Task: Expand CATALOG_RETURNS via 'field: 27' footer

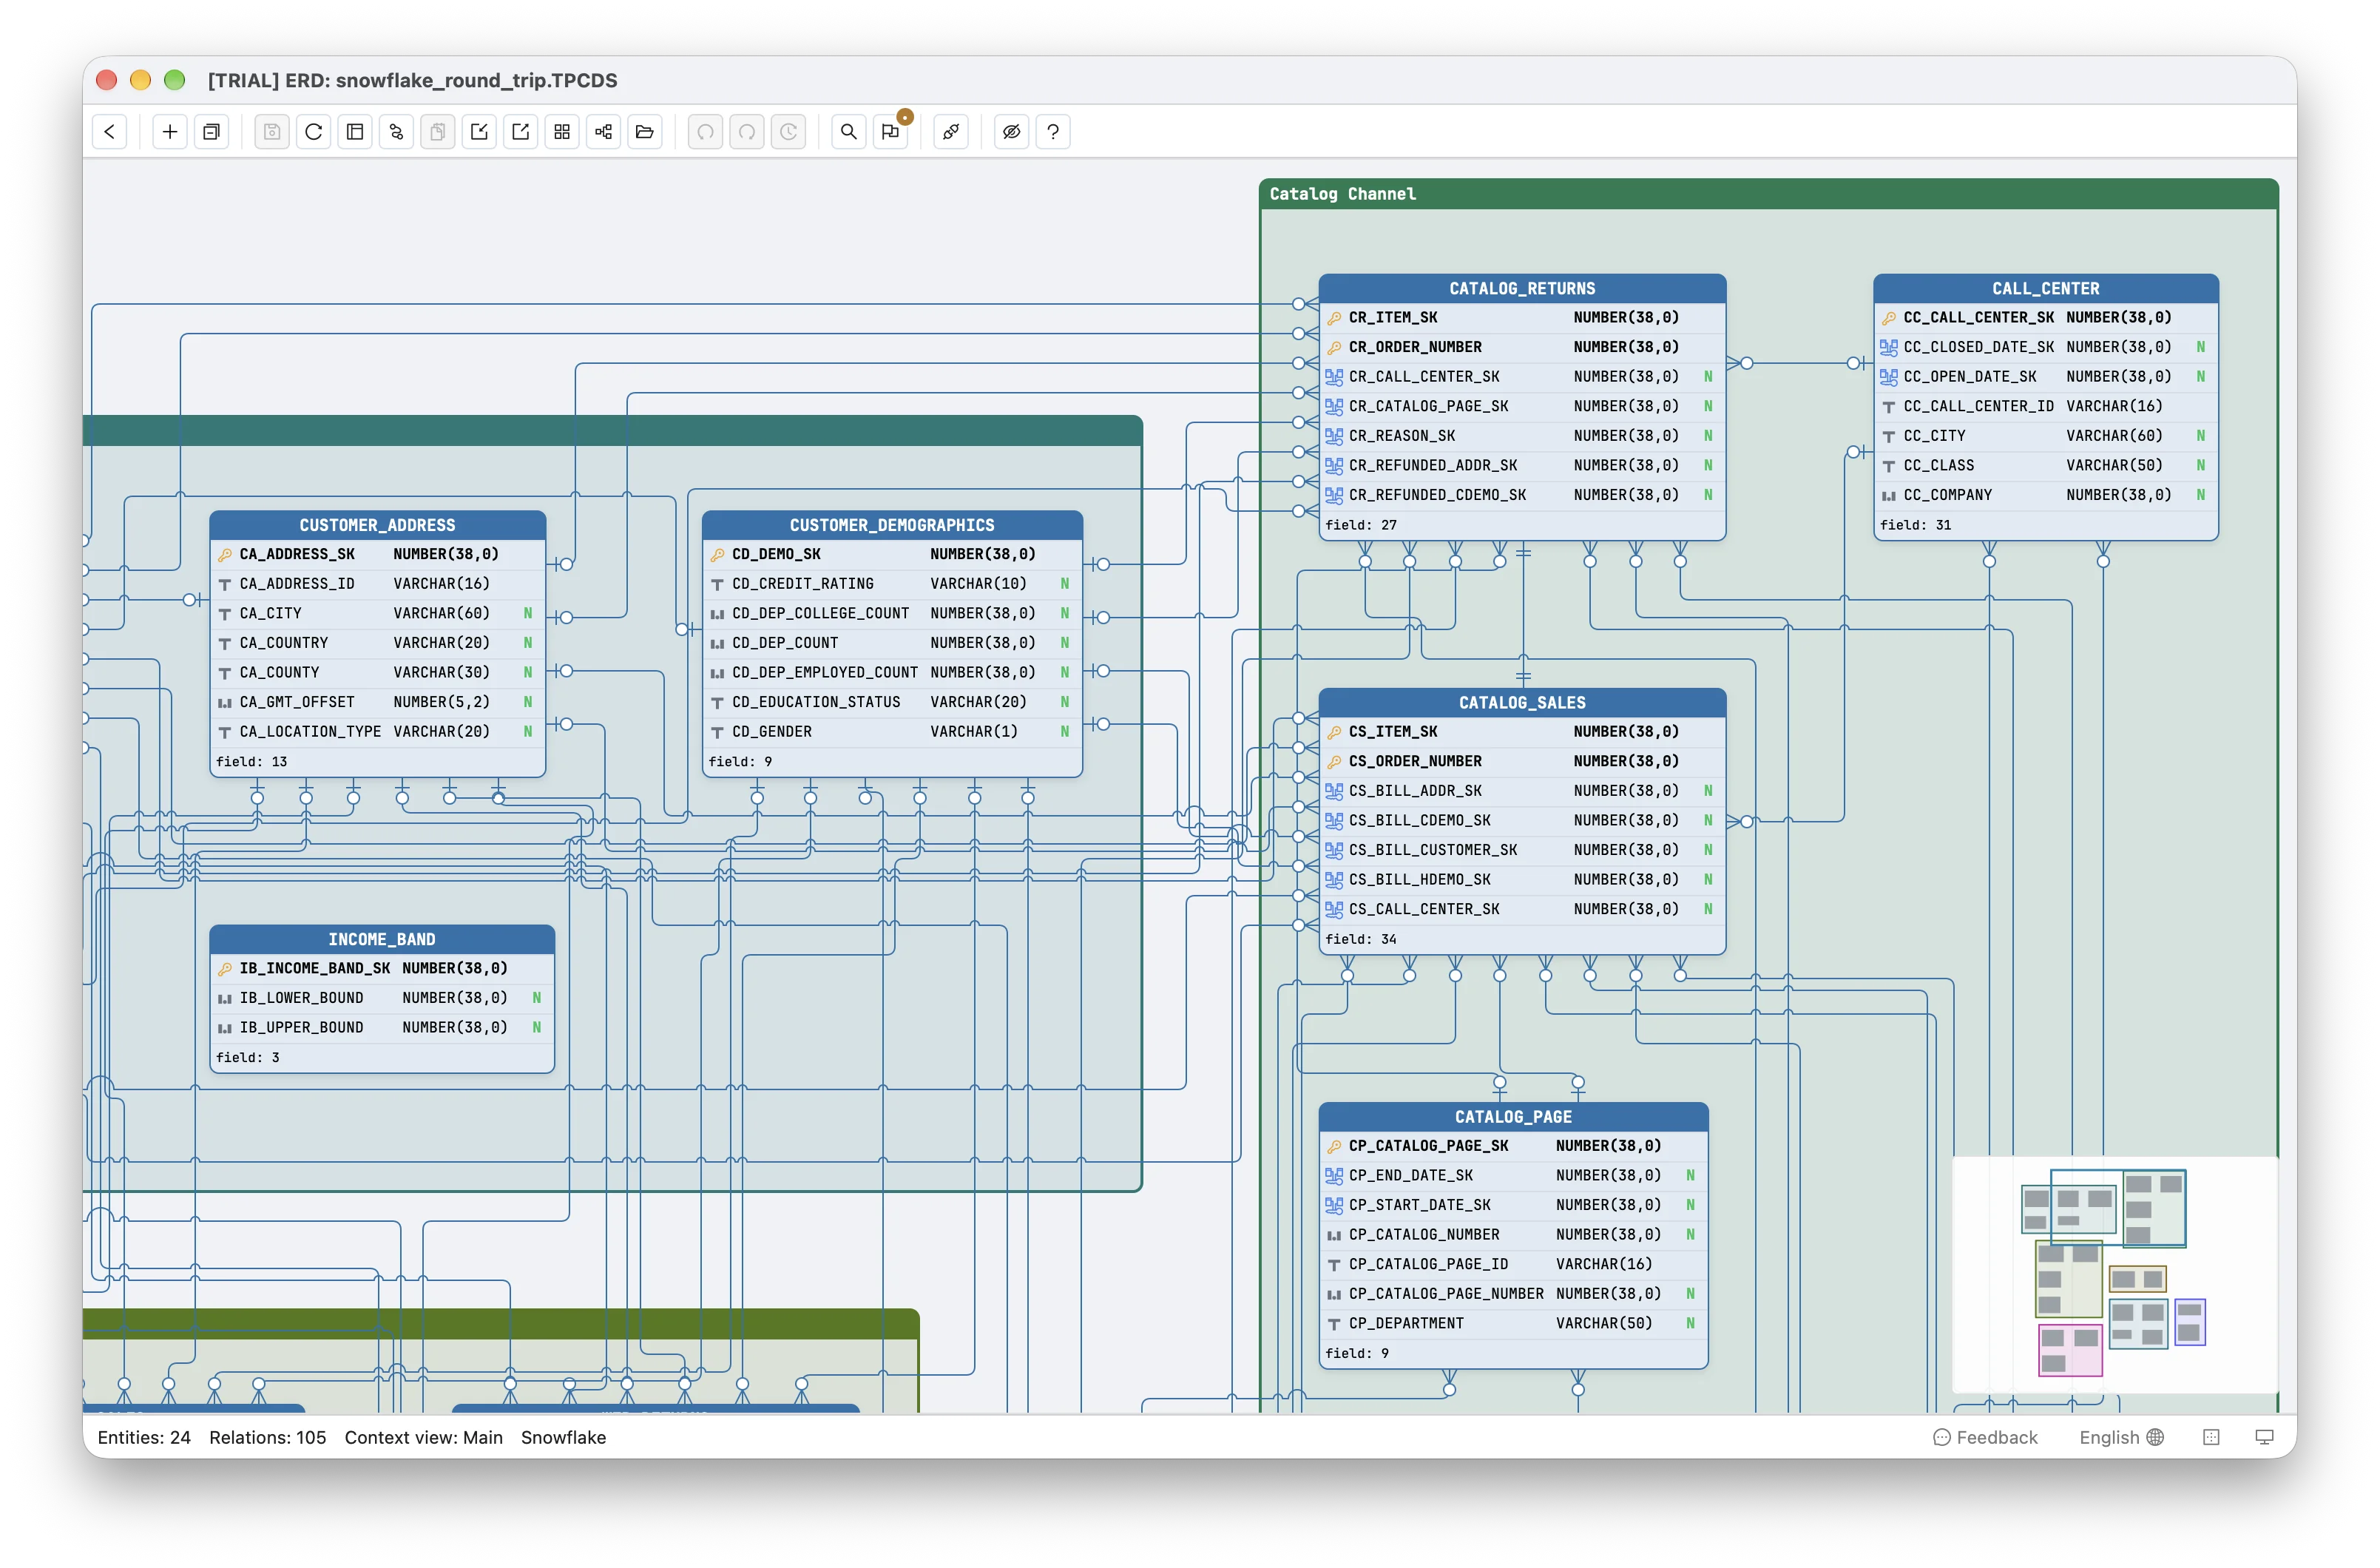Action: 1522,525
